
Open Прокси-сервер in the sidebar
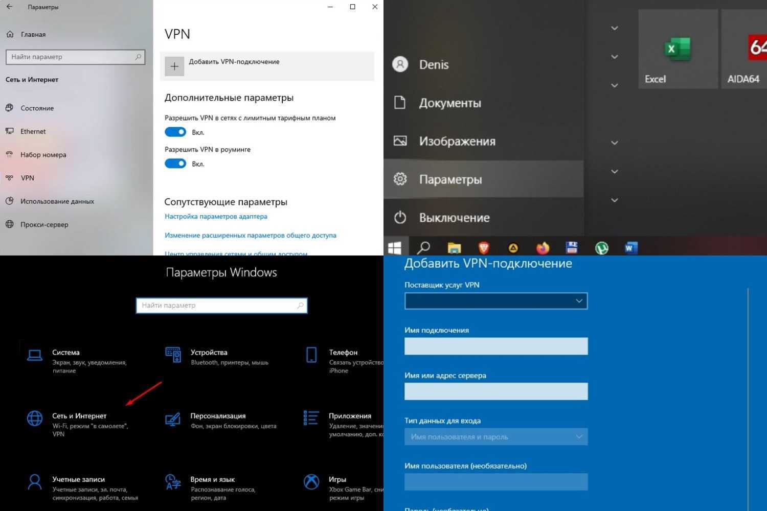coord(44,224)
